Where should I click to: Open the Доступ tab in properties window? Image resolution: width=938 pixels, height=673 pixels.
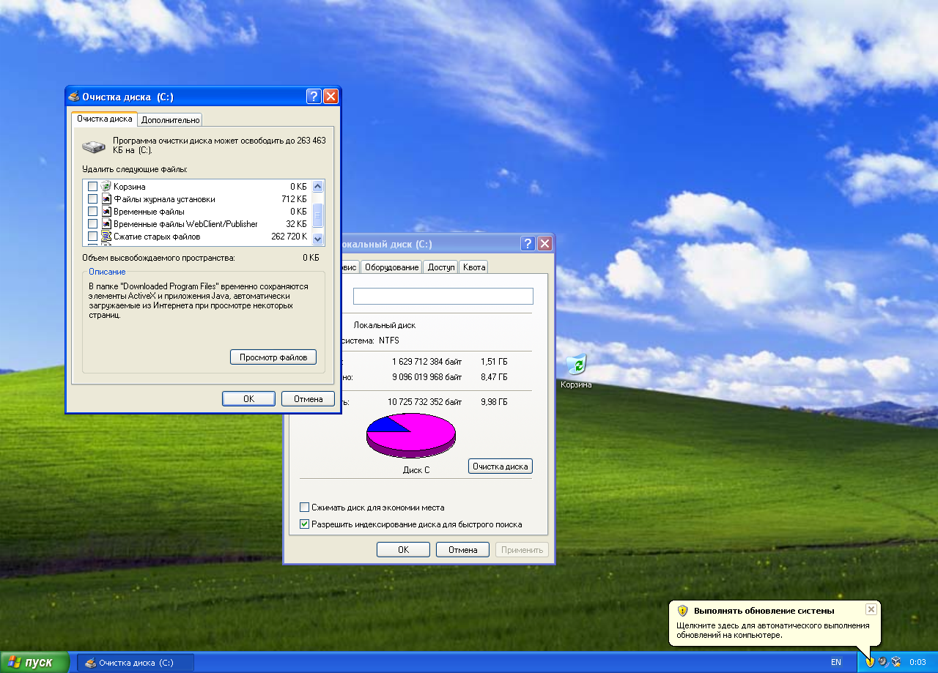point(441,267)
